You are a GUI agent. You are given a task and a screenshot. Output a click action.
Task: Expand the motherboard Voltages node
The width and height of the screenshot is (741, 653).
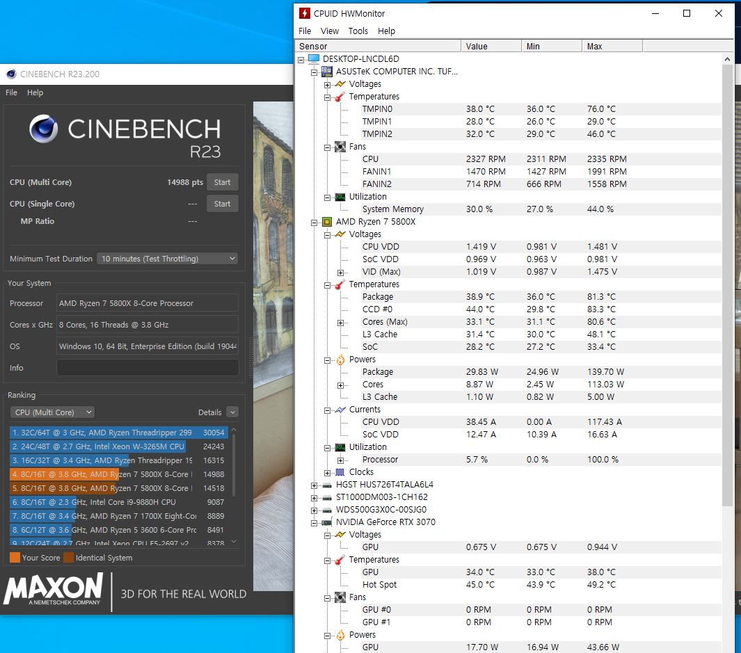pyautogui.click(x=327, y=85)
